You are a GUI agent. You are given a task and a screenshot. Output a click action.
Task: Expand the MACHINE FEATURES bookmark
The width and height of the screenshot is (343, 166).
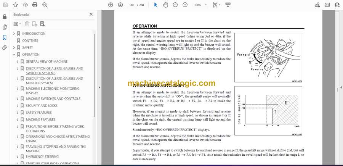click(x=18, y=119)
